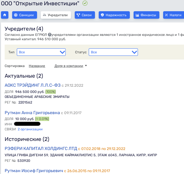Click the Актуальные (2) heading
This screenshot has height=174, width=184.
(24, 76)
